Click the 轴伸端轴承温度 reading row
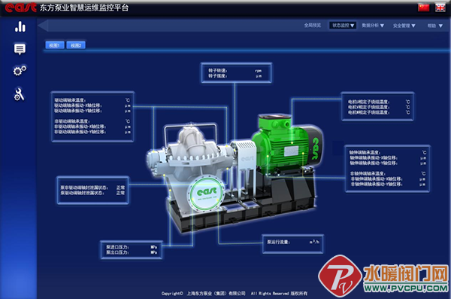Image resolution: width=451 pixels, height=299 pixels. point(388,153)
